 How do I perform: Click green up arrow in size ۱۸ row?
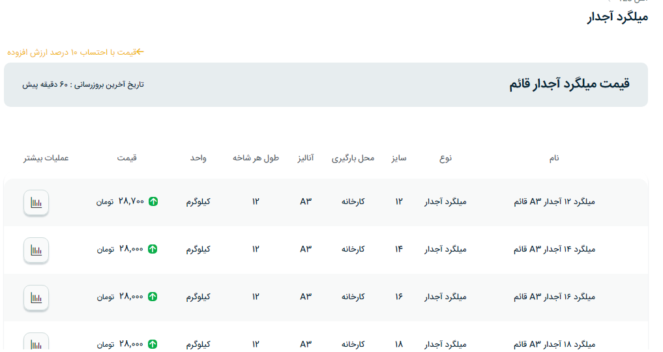tap(153, 344)
